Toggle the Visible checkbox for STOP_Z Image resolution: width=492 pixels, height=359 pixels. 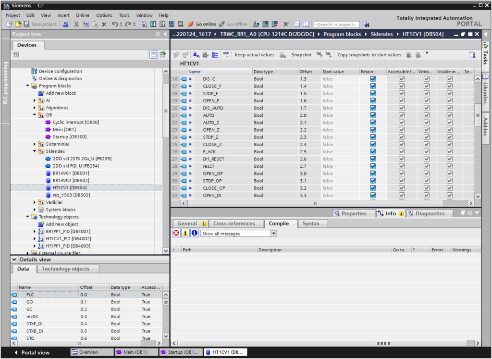click(449, 137)
